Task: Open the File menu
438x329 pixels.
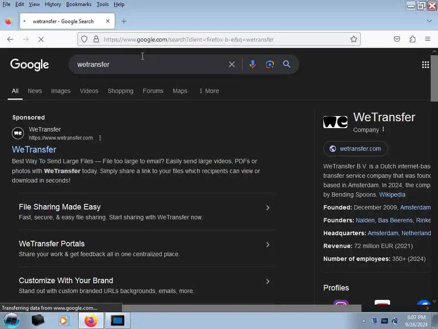Action: (x=6, y=4)
